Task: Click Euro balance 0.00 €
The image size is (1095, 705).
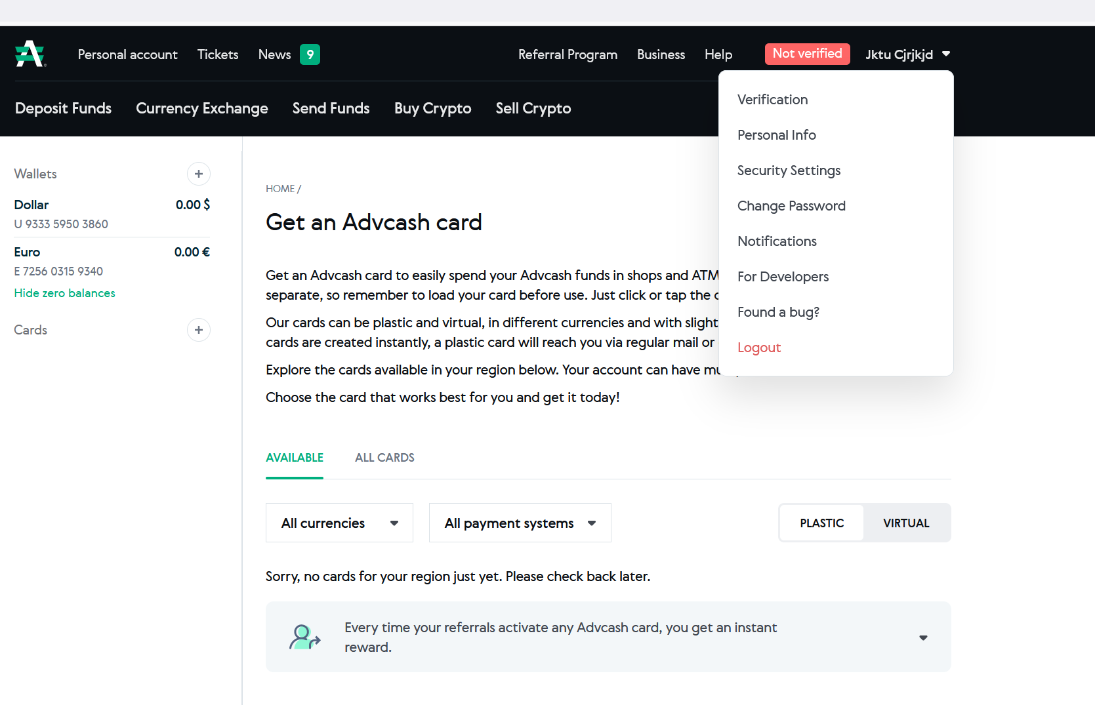Action: pyautogui.click(x=192, y=252)
